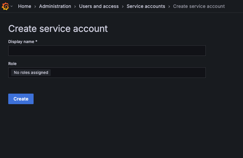
Task: Go to Home breadcrumb
Action: (x=24, y=6)
